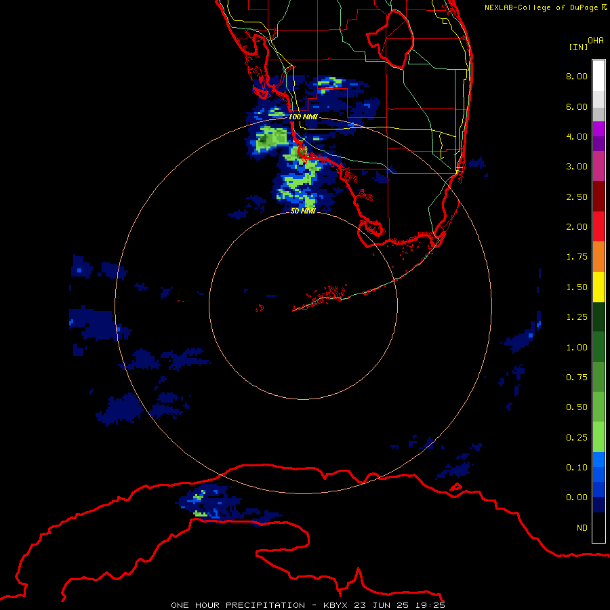Click the [IN] units label

click(578, 47)
